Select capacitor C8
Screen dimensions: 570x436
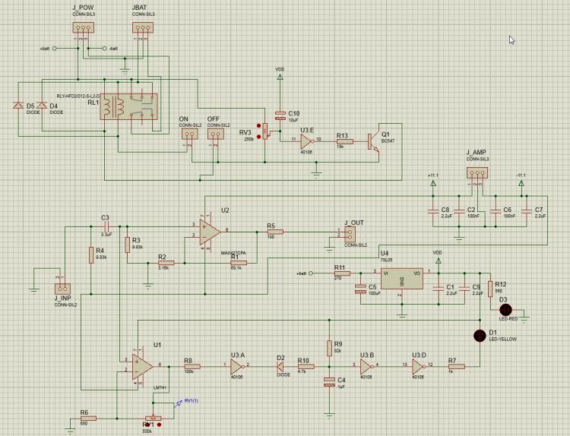click(x=433, y=211)
